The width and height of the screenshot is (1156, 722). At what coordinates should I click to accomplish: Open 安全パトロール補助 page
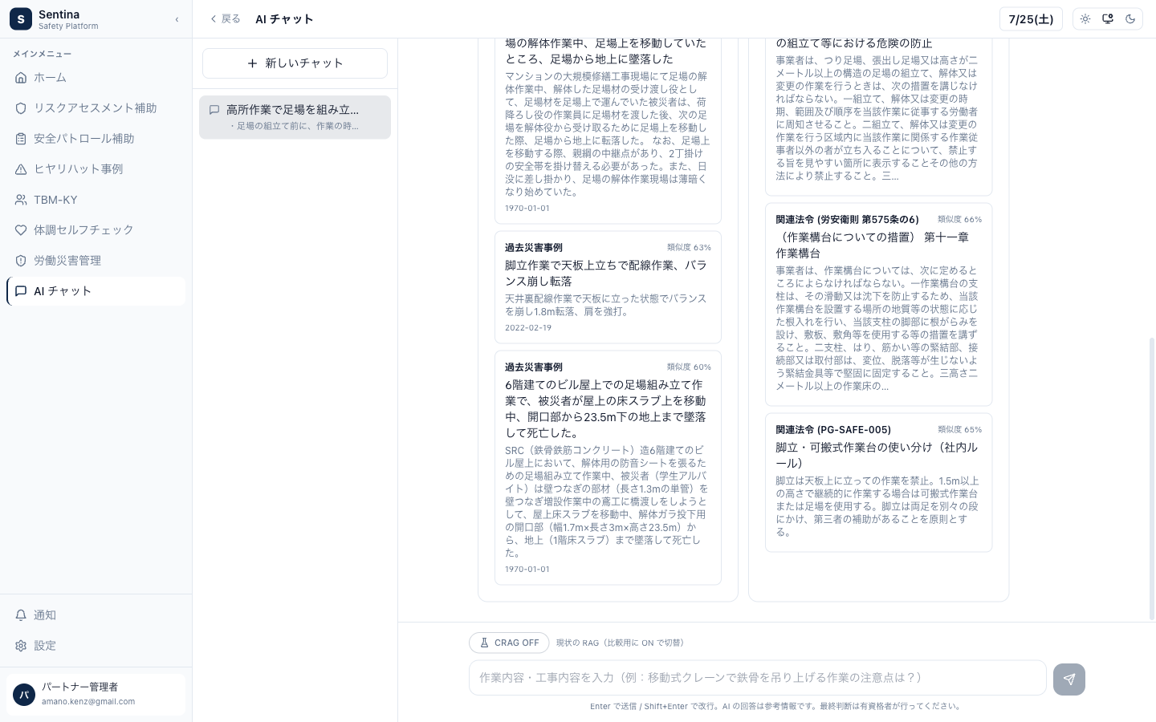coord(96,139)
